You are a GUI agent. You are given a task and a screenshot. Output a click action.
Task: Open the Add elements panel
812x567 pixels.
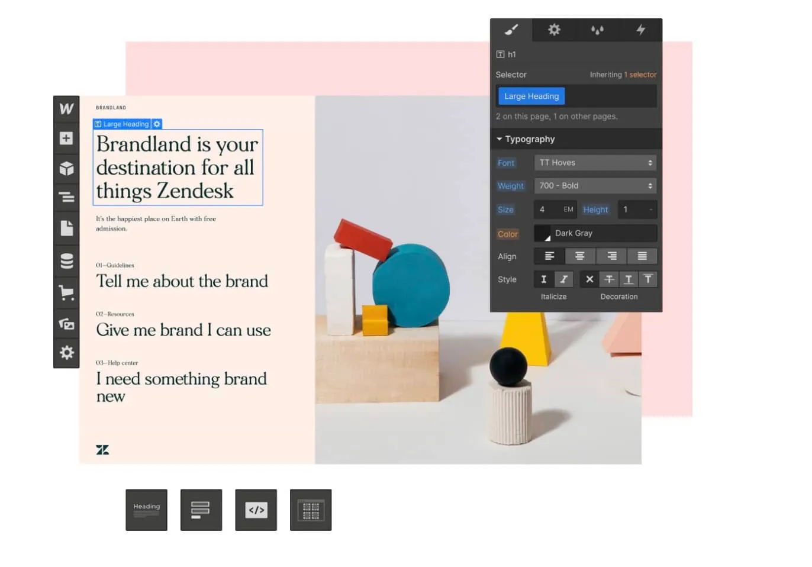[x=66, y=138]
